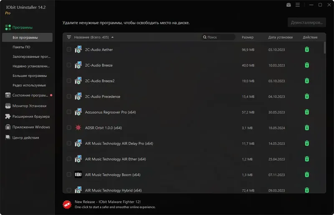Remove ADSR Orbit 1.0.0 via trash icon
The image size is (334, 215).
click(307, 128)
